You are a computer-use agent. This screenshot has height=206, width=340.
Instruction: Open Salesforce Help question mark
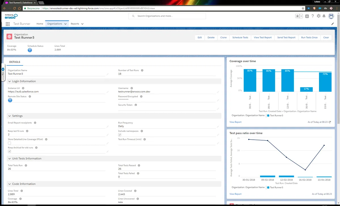(x=313, y=16)
